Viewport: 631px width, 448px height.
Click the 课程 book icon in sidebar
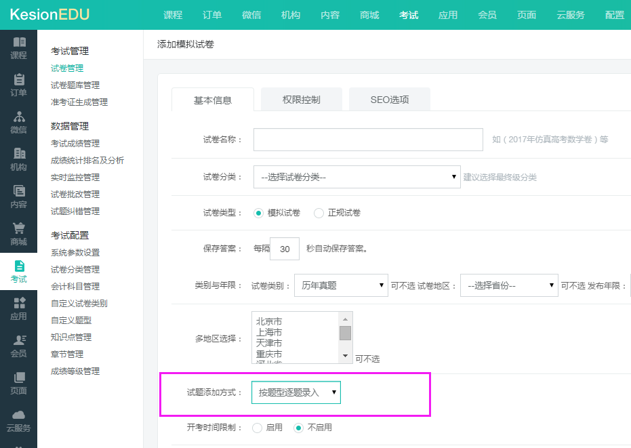point(19,43)
